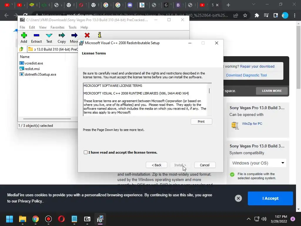Click the browser back arrow
This screenshot has height=226, width=301.
coord(6,15)
